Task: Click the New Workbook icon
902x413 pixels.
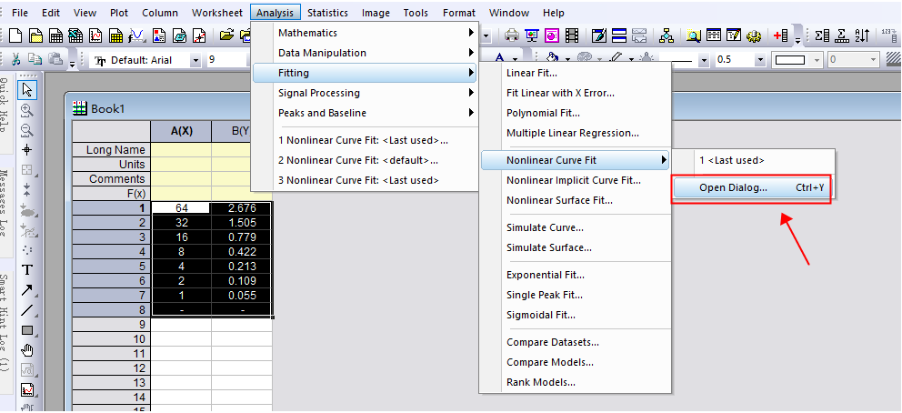Action: click(55, 35)
